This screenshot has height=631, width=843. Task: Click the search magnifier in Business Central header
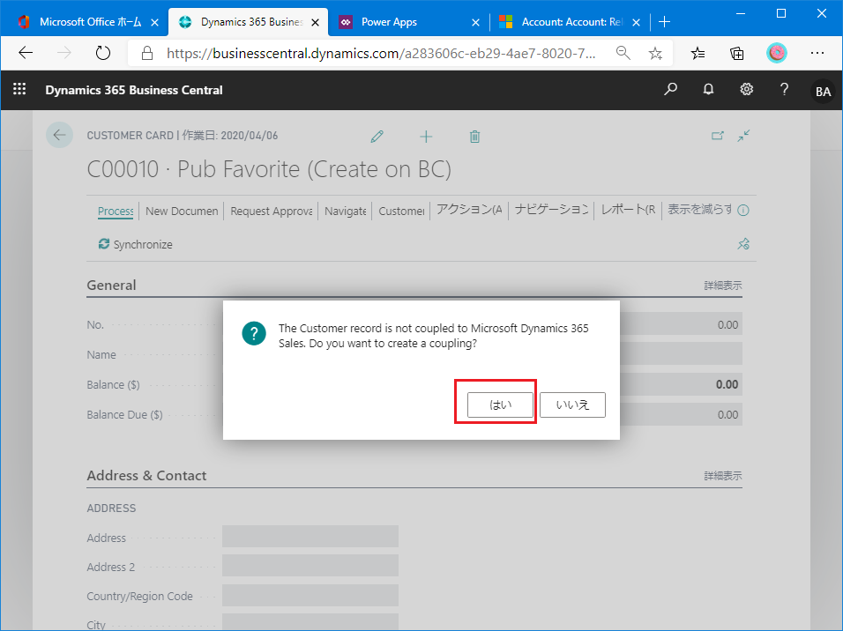point(670,89)
